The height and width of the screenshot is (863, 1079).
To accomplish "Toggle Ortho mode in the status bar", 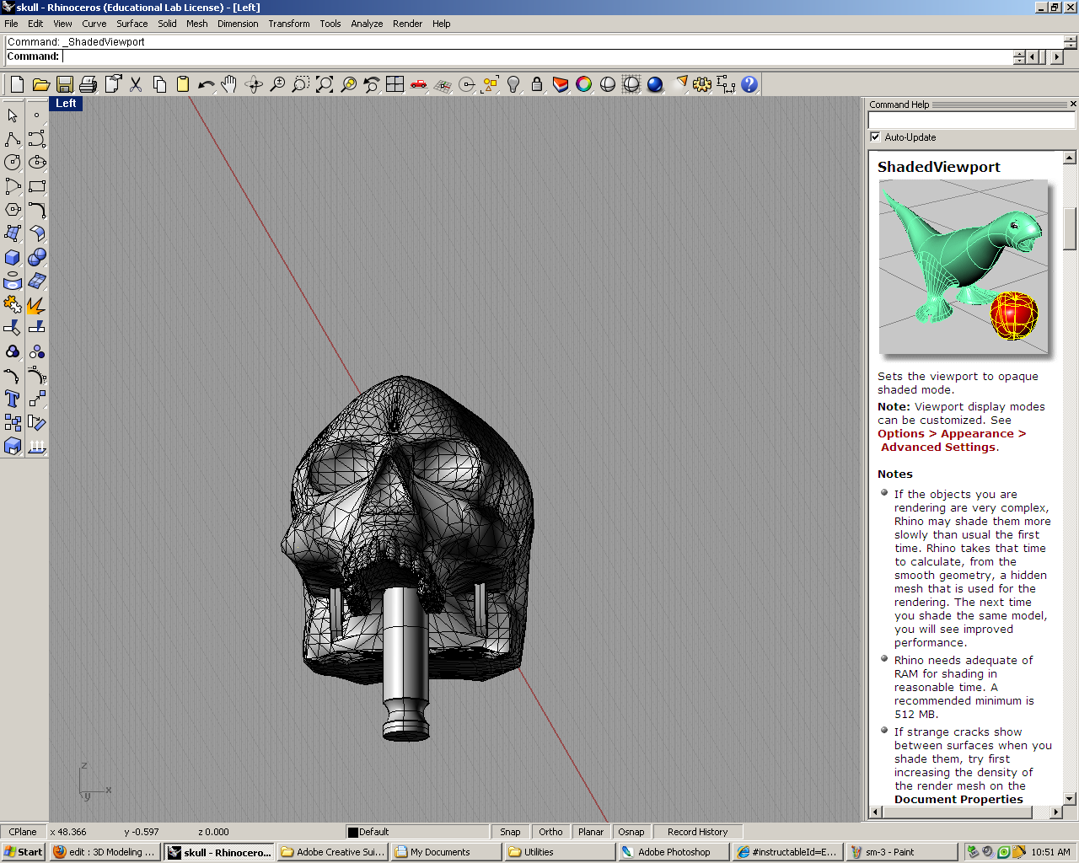I will coord(550,832).
